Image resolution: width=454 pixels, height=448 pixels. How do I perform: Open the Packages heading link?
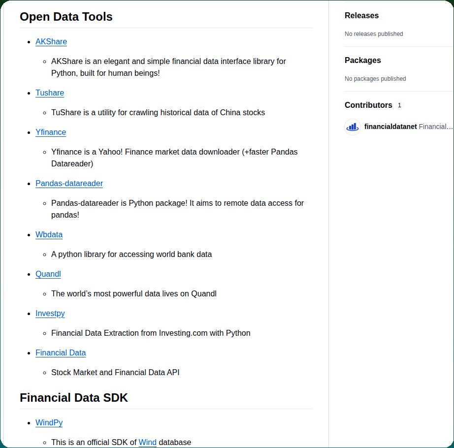click(363, 61)
